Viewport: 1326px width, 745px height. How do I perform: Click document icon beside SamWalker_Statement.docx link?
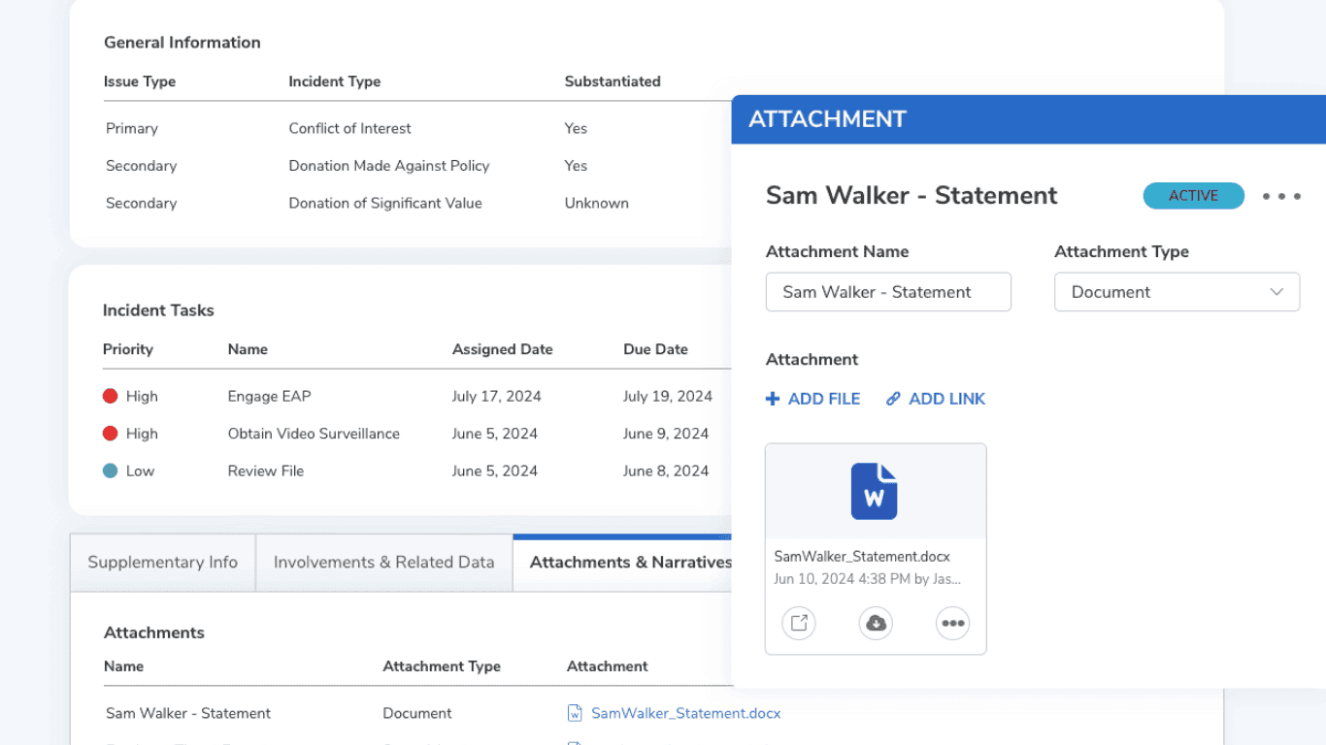575,713
